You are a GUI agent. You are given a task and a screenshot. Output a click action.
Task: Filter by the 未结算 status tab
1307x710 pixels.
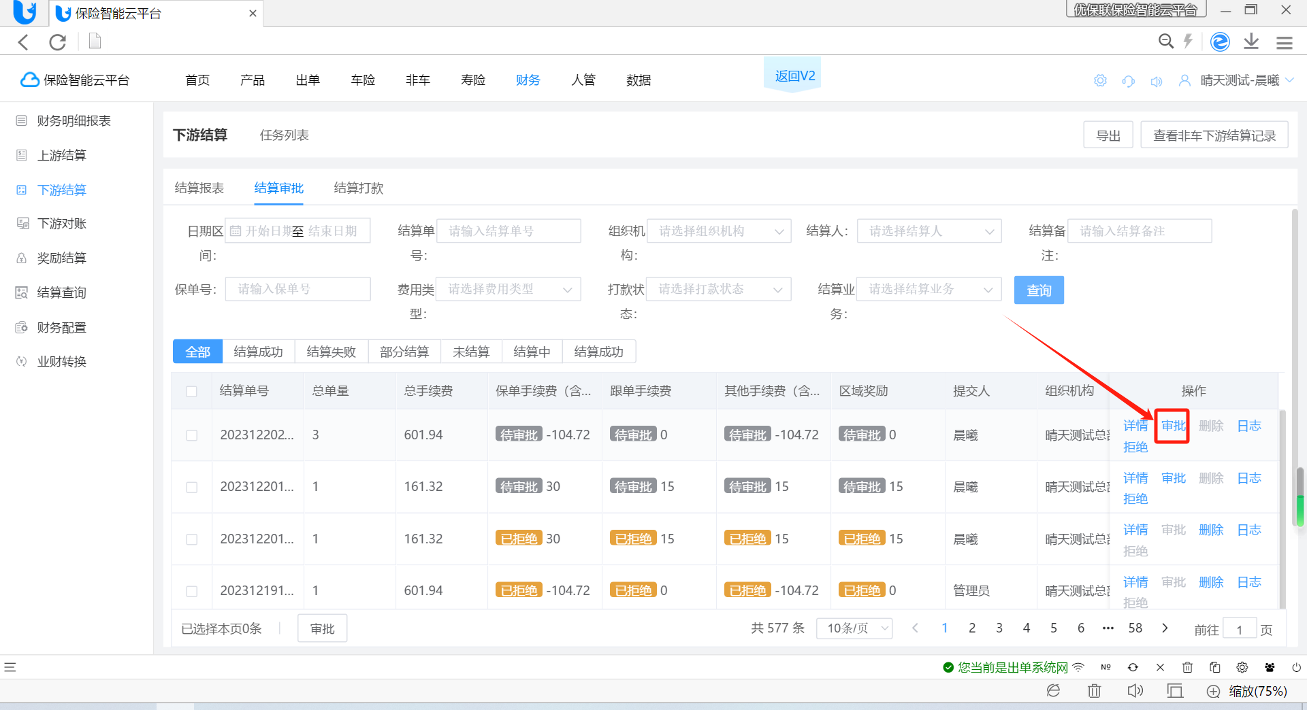(x=471, y=352)
